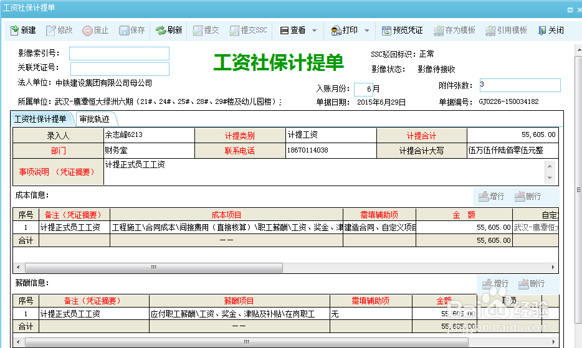Click 删行 in the 成本信息 section
Viewport: 582px width, 348px height.
527,196
